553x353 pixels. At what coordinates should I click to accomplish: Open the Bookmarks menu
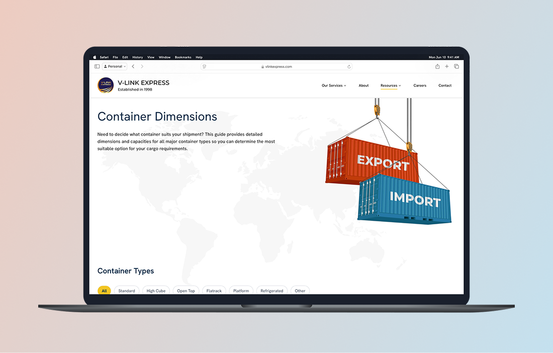[183, 57]
